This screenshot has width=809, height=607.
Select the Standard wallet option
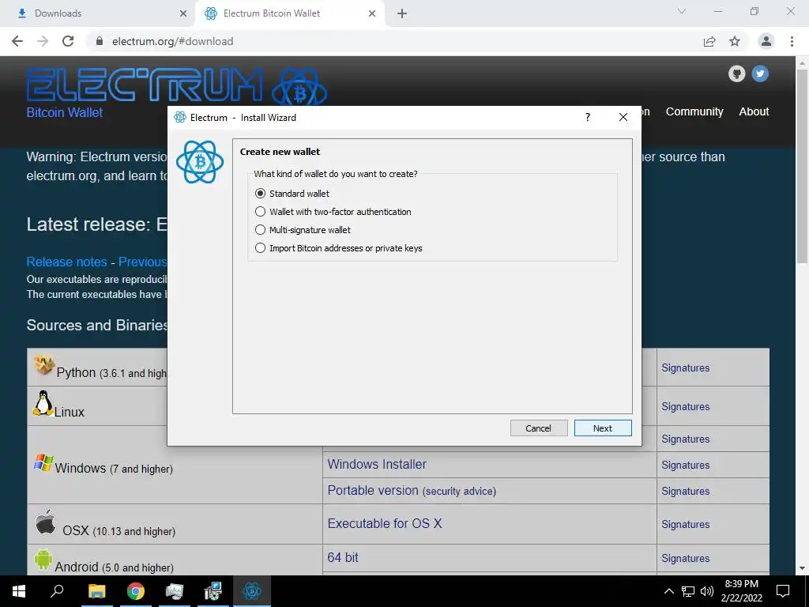click(x=292, y=194)
